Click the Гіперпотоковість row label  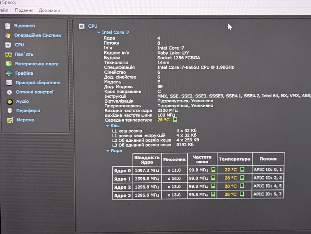coord(123,106)
